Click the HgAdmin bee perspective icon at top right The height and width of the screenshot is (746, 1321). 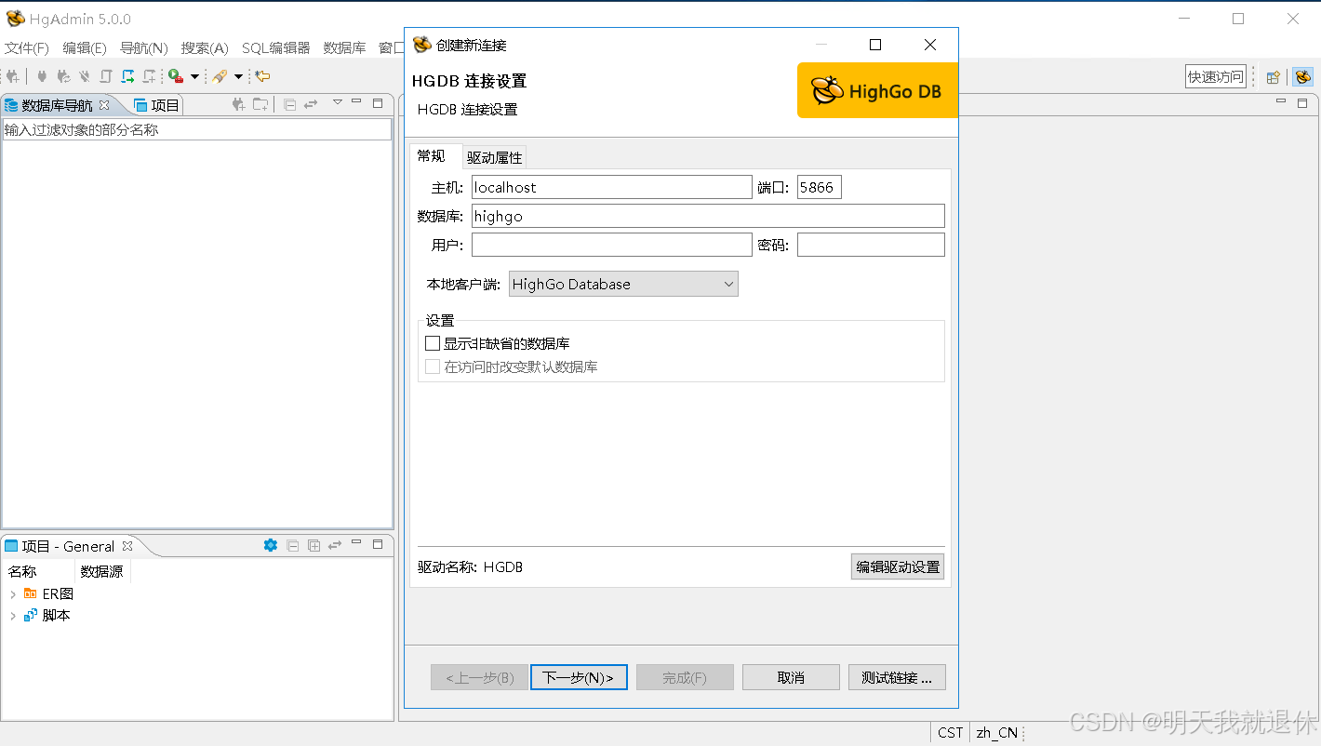(x=1302, y=77)
